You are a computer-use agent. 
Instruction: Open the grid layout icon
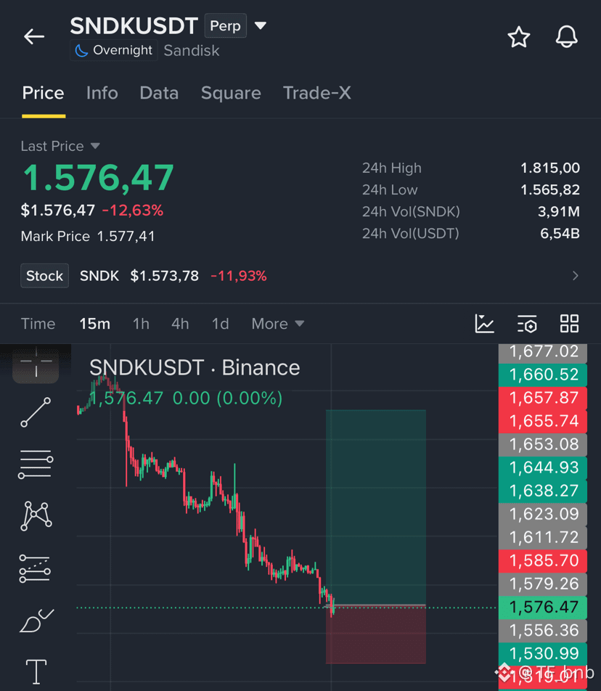[x=569, y=324]
